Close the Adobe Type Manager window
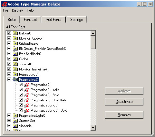Viewport: 155px width, 137px height. (150, 4)
